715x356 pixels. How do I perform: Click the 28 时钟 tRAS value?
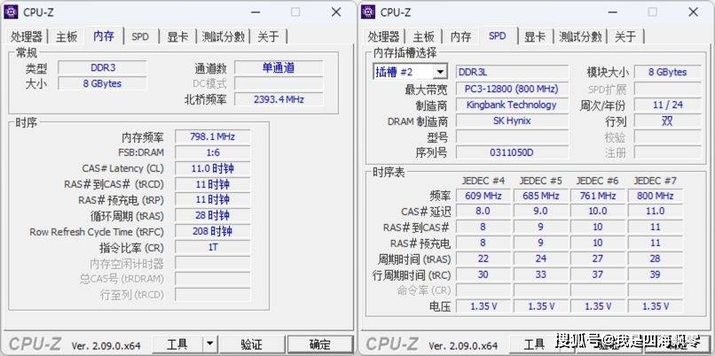pos(213,216)
